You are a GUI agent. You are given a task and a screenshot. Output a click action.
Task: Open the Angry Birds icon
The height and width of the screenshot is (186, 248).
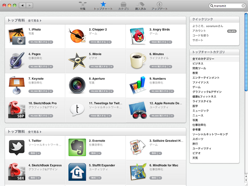[x=138, y=36]
